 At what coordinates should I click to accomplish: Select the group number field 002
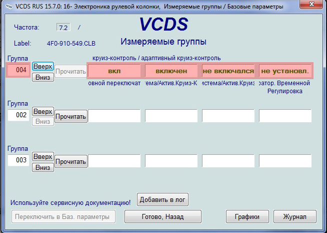click(18, 115)
